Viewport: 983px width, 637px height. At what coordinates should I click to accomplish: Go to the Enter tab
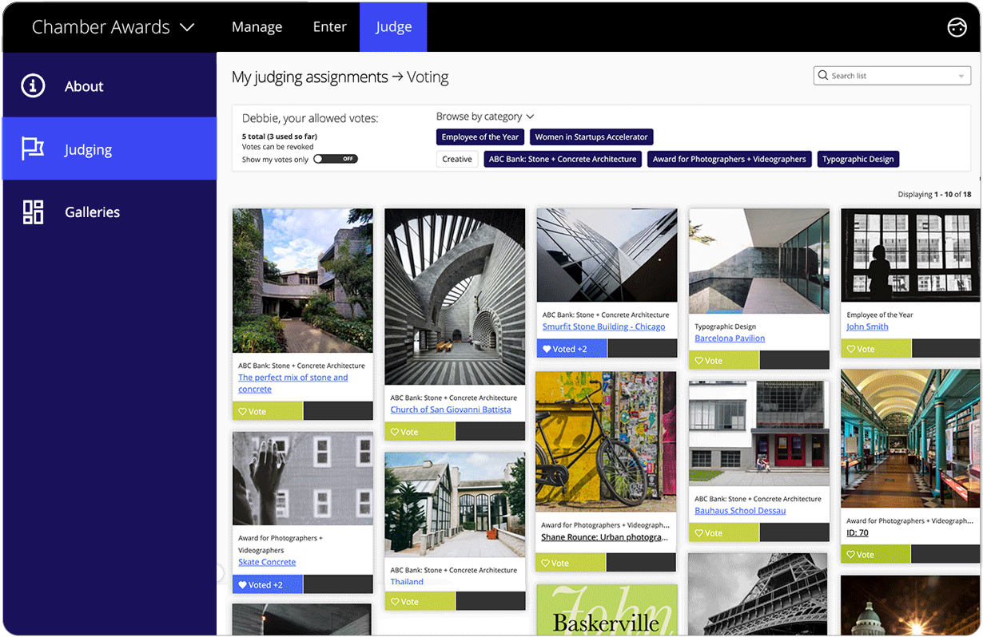(329, 27)
